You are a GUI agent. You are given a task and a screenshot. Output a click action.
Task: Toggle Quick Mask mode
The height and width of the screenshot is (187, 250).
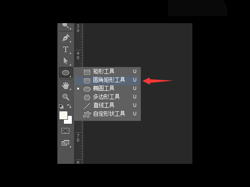click(x=65, y=131)
